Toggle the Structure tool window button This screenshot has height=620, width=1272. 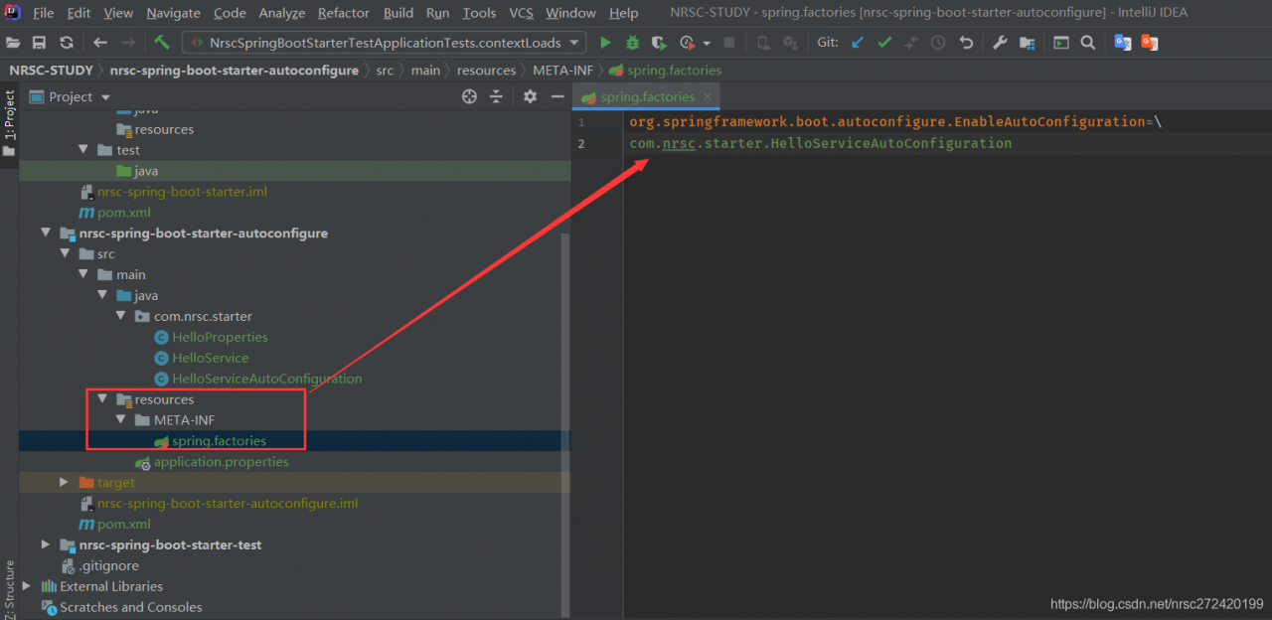pos(9,588)
